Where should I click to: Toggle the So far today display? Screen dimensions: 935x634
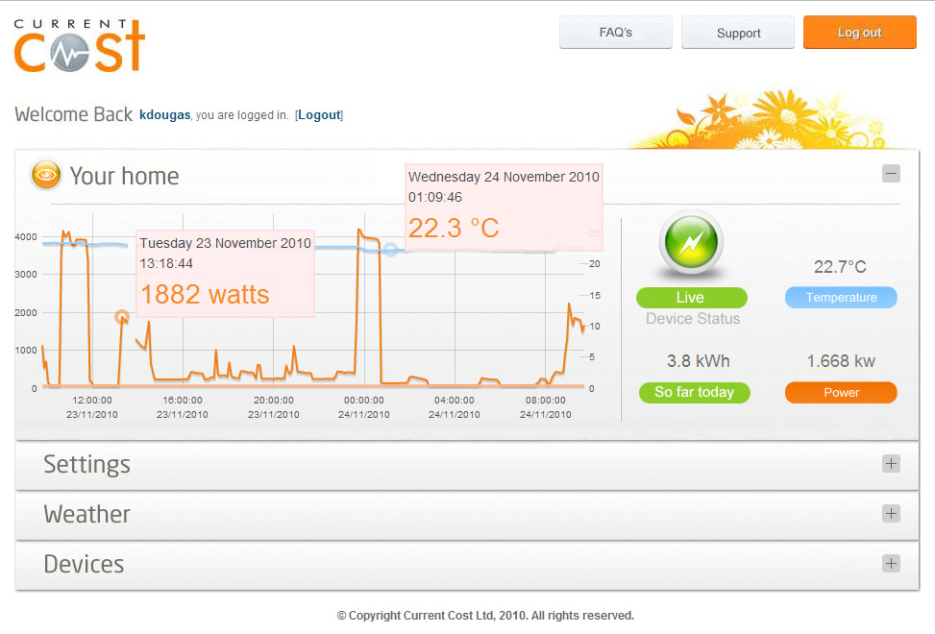[694, 392]
